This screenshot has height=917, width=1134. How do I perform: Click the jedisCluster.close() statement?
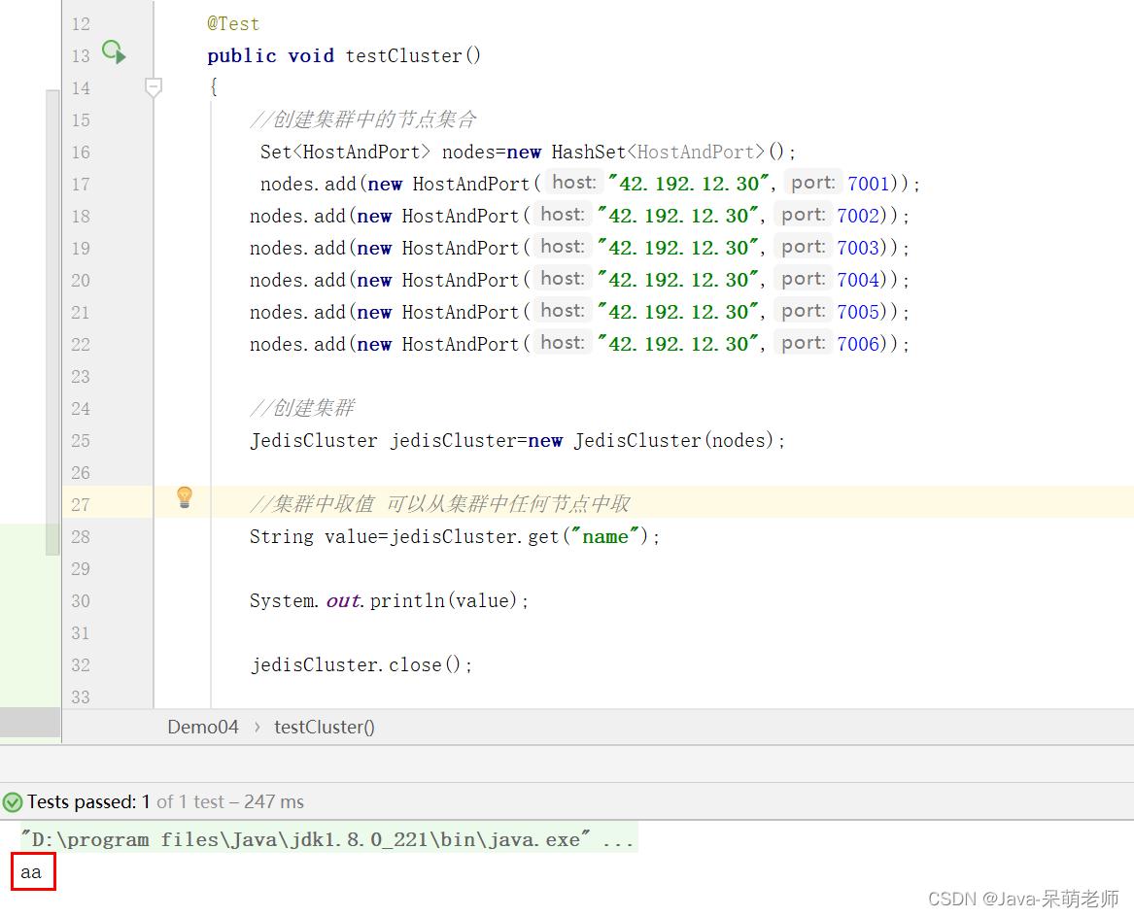tap(361, 664)
